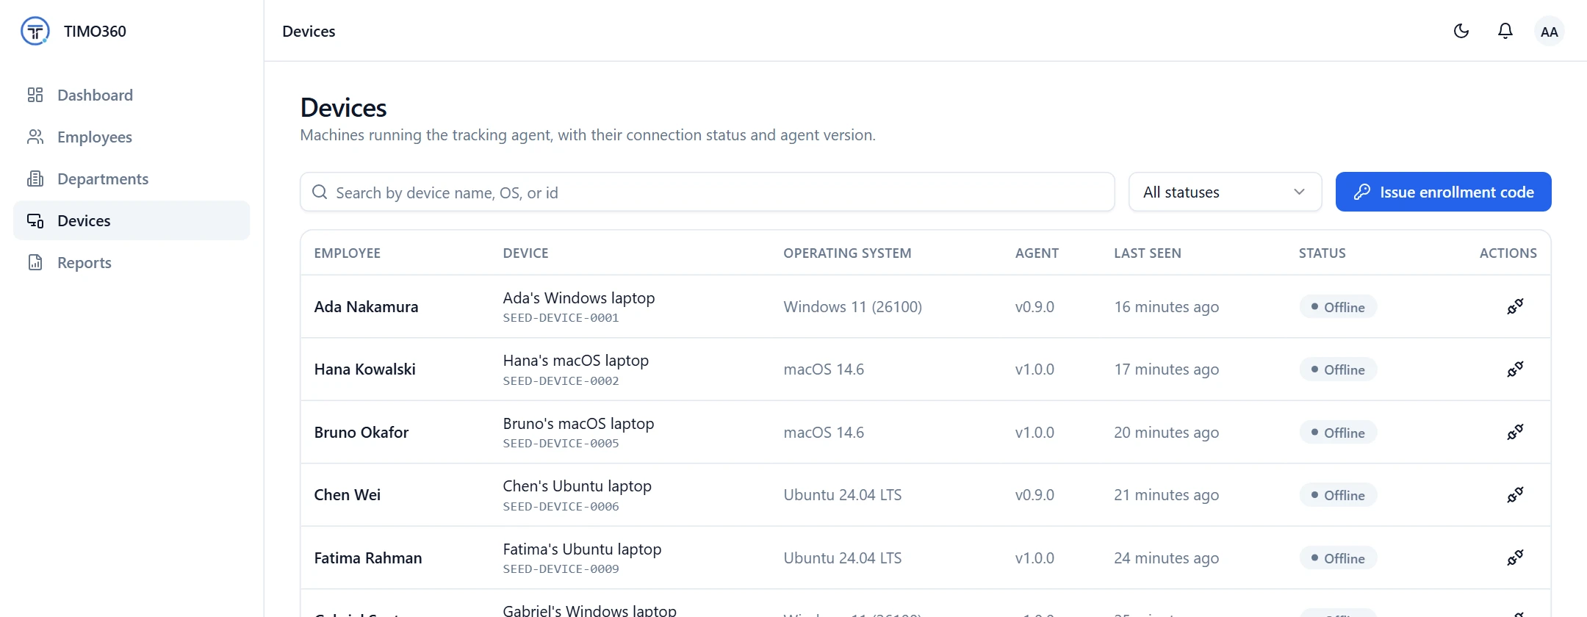This screenshot has height=617, width=1587.
Task: Toggle dark mode with the moon icon
Action: click(x=1461, y=31)
